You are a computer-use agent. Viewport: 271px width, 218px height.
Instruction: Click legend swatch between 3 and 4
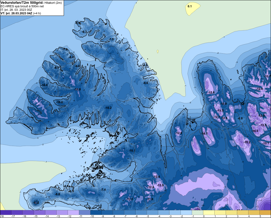click(x=243, y=213)
